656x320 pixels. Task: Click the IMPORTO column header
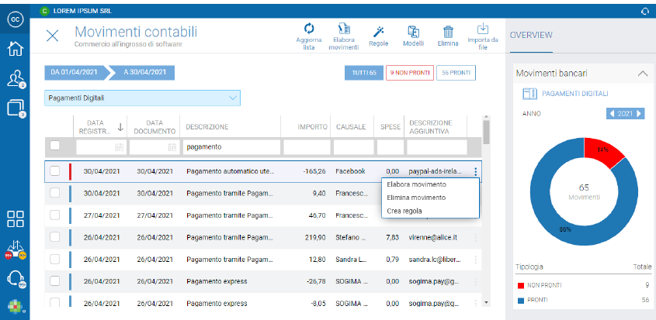[x=313, y=127]
